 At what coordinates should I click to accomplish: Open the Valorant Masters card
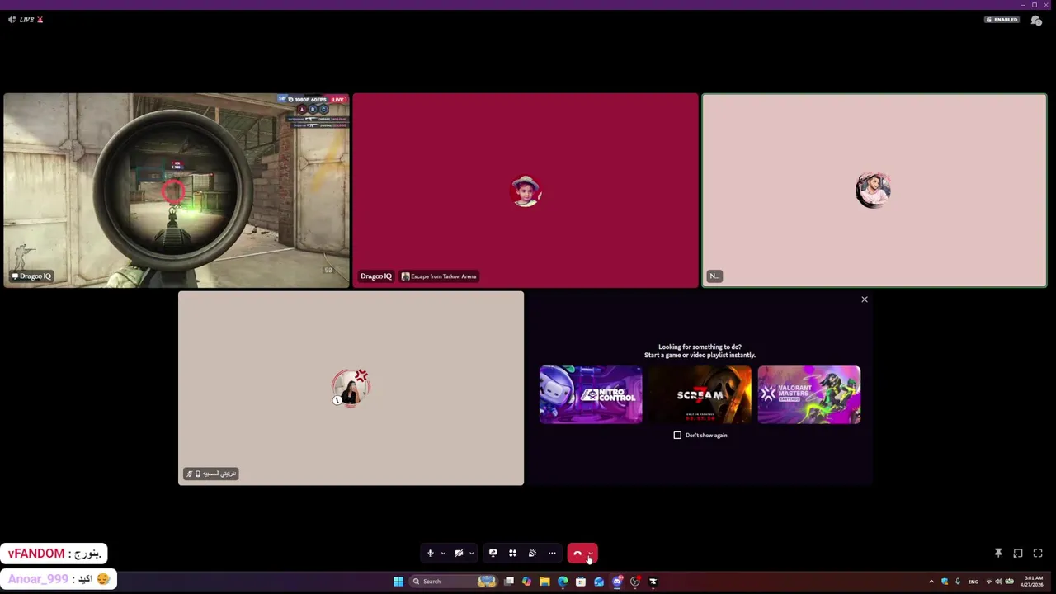(809, 394)
